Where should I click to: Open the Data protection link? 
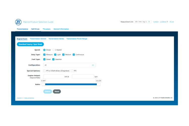[x=29, y=98]
